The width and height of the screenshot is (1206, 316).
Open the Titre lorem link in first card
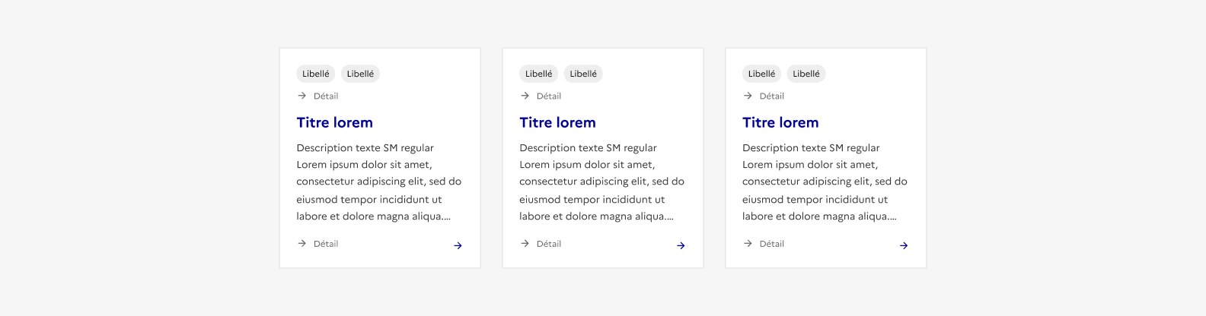[334, 122]
